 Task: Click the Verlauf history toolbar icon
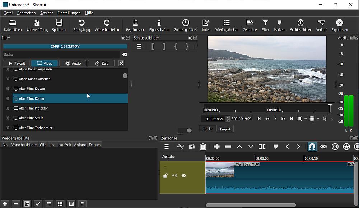[321, 25]
